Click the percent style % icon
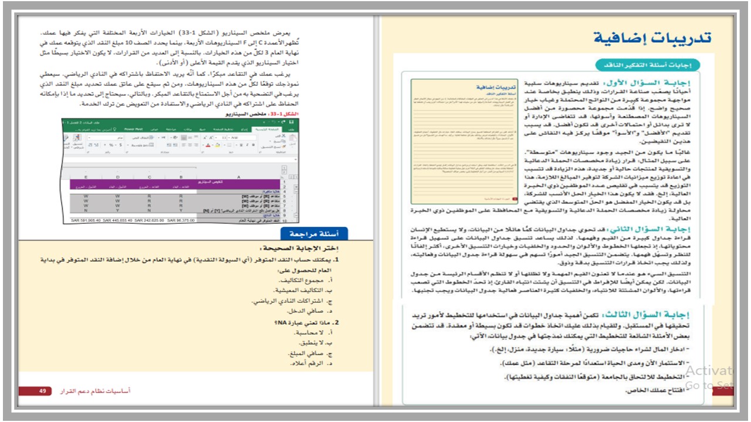Screen dimensions: 751x422 (111, 145)
